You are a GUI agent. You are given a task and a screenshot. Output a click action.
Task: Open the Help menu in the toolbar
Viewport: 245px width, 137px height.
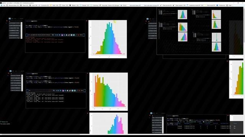(x=229, y=5)
